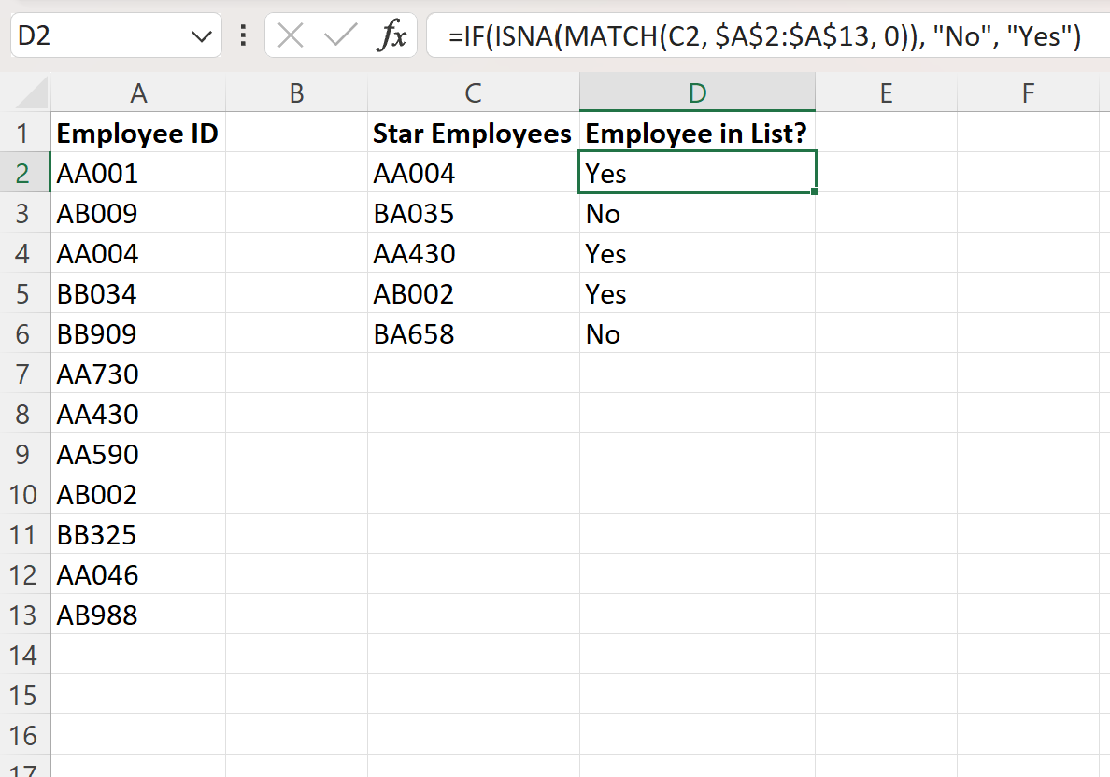Select cell containing AB988
Viewport: 1110px width, 777px height.
coord(138,615)
